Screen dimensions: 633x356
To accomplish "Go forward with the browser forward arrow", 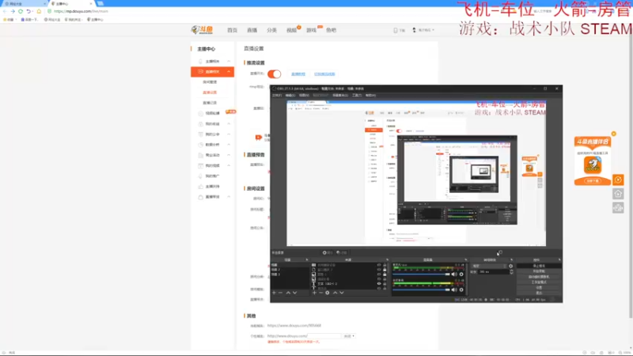I will tap(13, 11).
